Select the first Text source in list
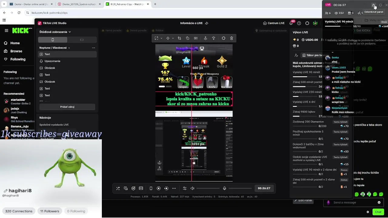388x218 pixels. pyautogui.click(x=67, y=54)
